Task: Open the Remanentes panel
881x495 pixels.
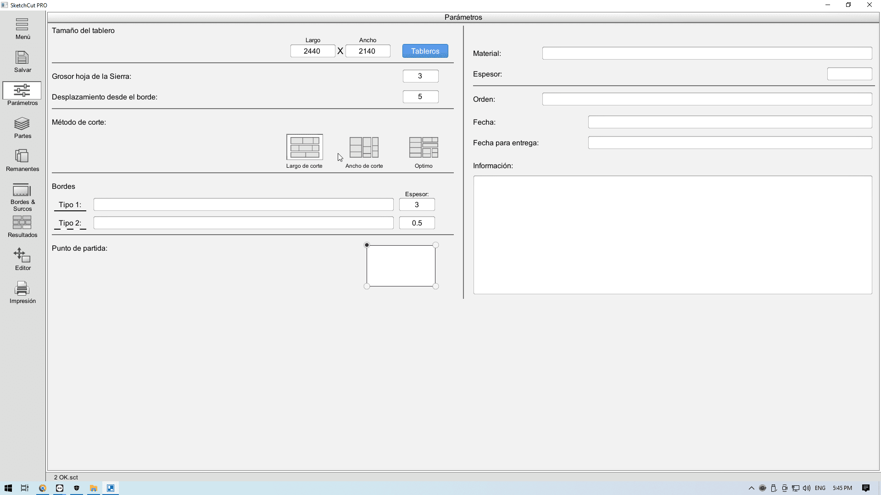Action: 22,160
